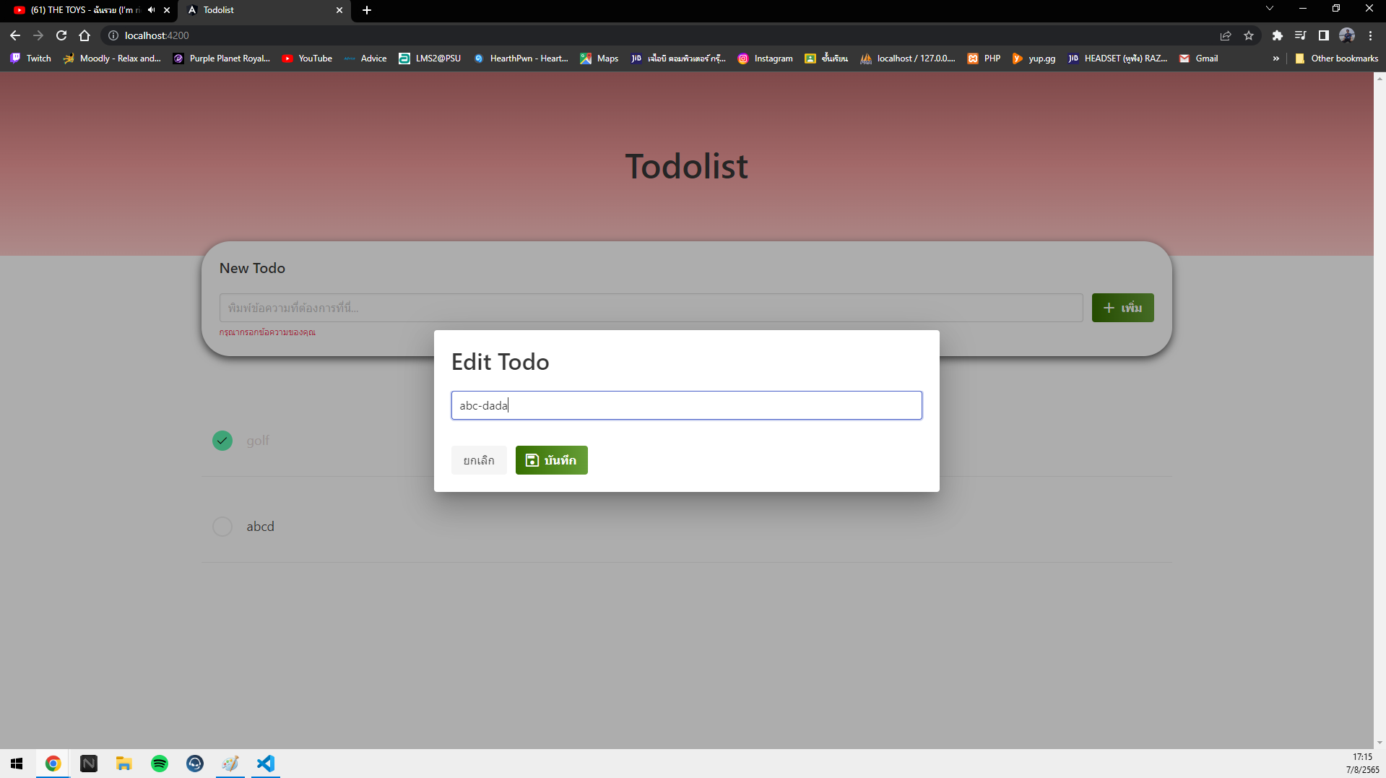The image size is (1386, 778).
Task: Click the Chrome taskbar icon
Action: pyautogui.click(x=53, y=764)
